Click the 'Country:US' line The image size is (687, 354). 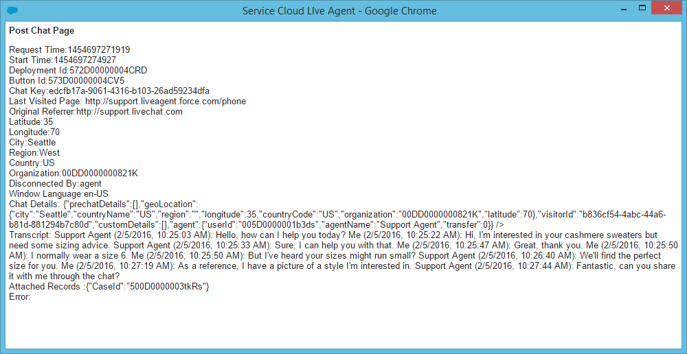click(32, 163)
